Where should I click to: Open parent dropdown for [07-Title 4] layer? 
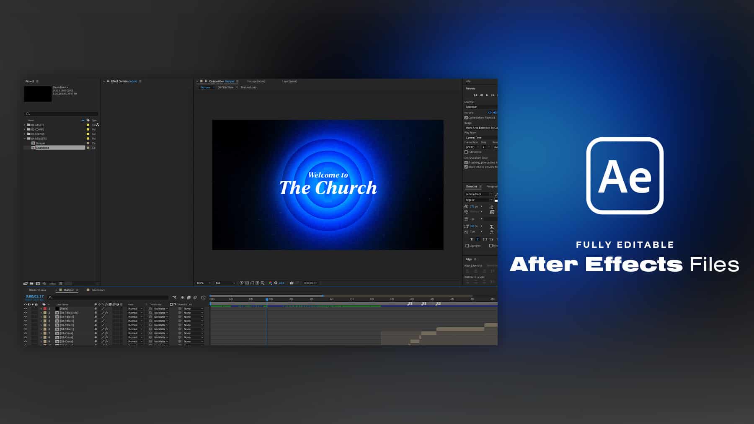tap(193, 317)
